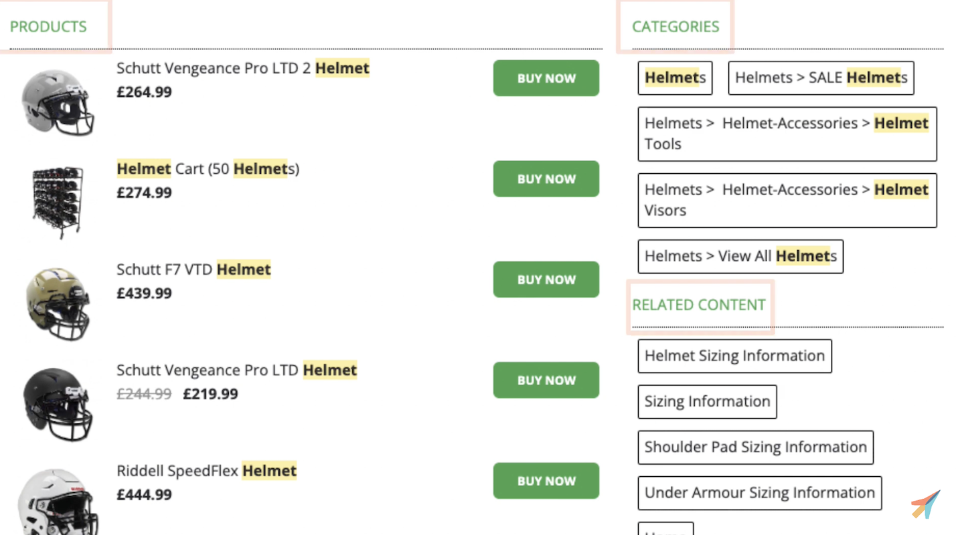Image resolution: width=956 pixels, height=535 pixels.
Task: Open the Schutt Vengeance Pro LTD 2 thumbnail
Action: point(58,102)
